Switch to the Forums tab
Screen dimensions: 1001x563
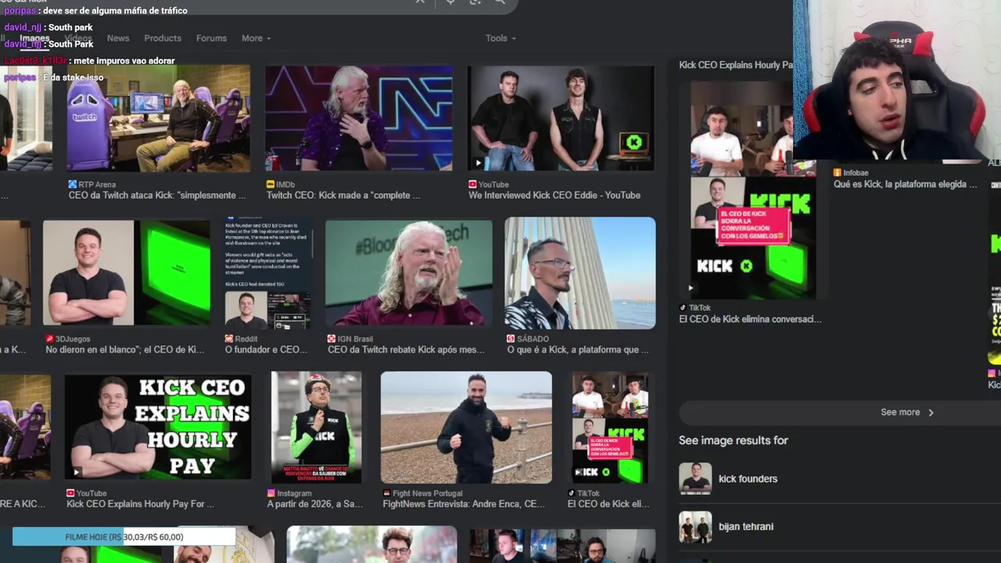pyautogui.click(x=211, y=38)
